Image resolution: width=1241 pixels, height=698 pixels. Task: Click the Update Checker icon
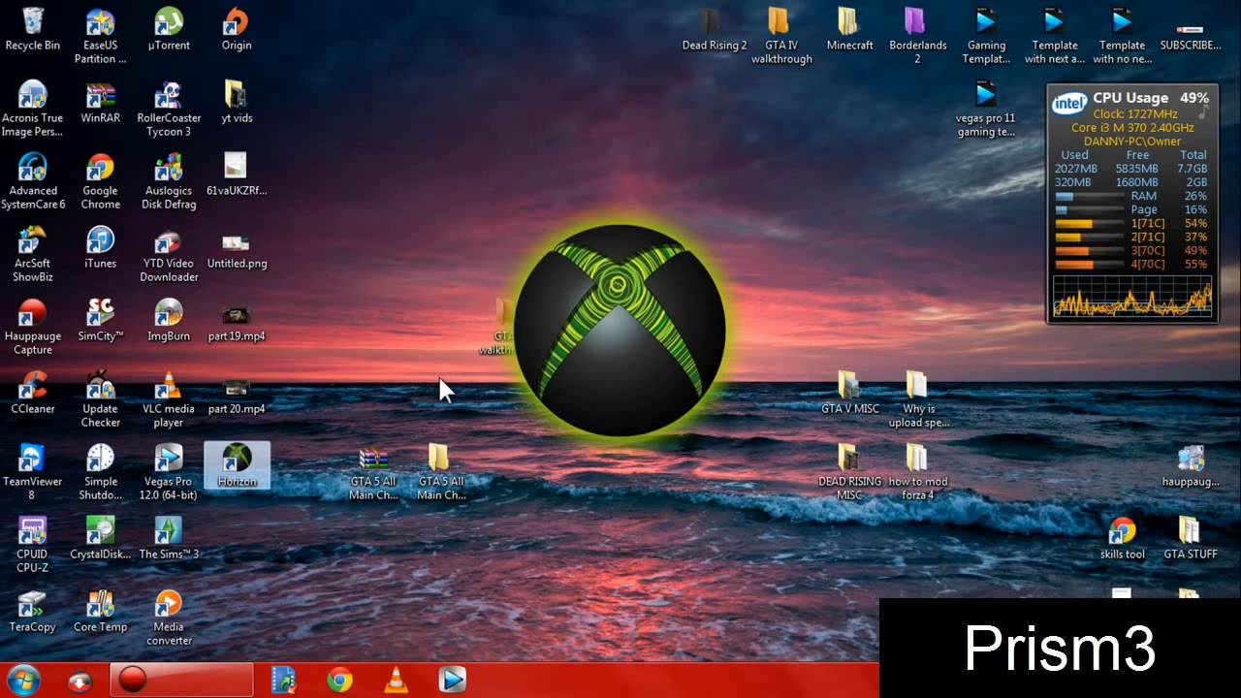[100, 399]
